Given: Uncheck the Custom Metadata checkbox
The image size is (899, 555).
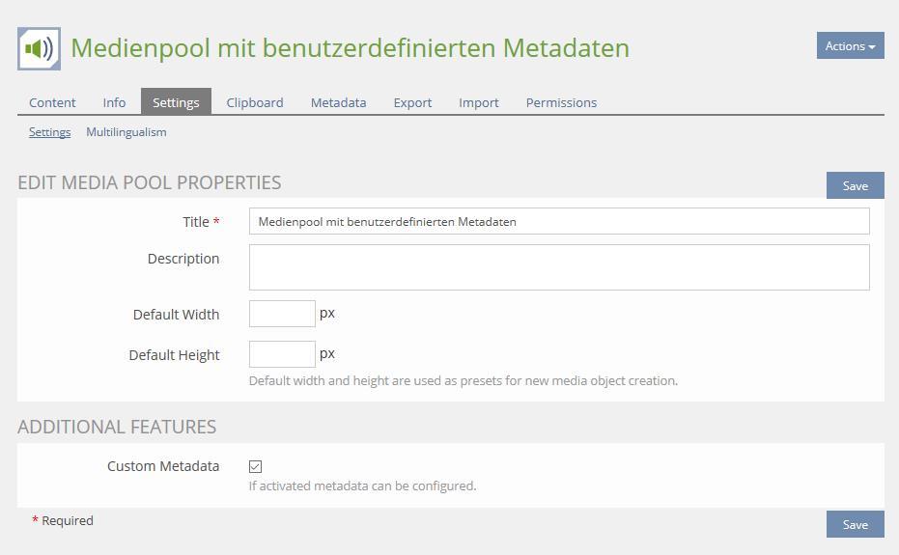Looking at the screenshot, I should [256, 466].
